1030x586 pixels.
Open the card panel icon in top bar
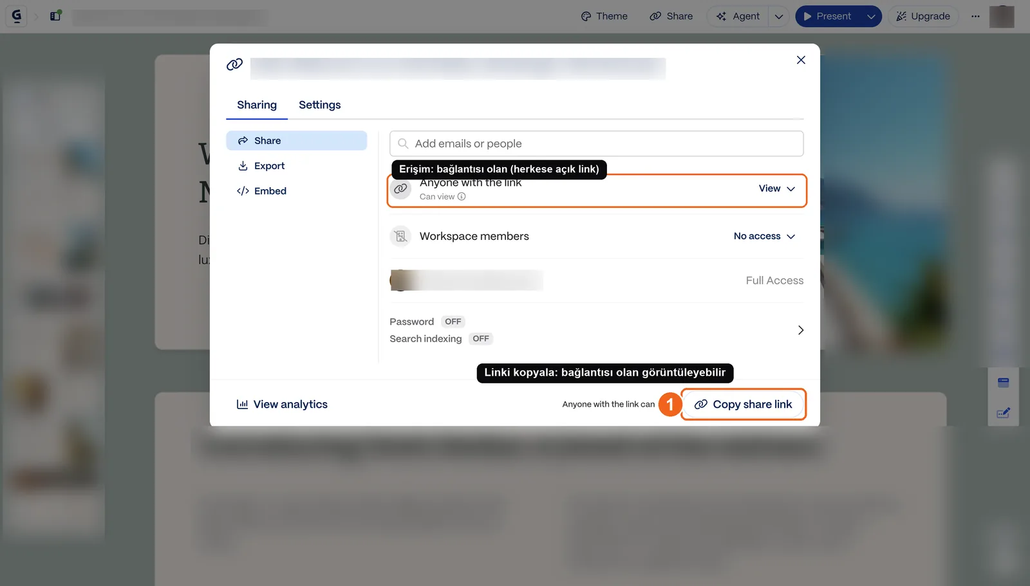point(56,16)
